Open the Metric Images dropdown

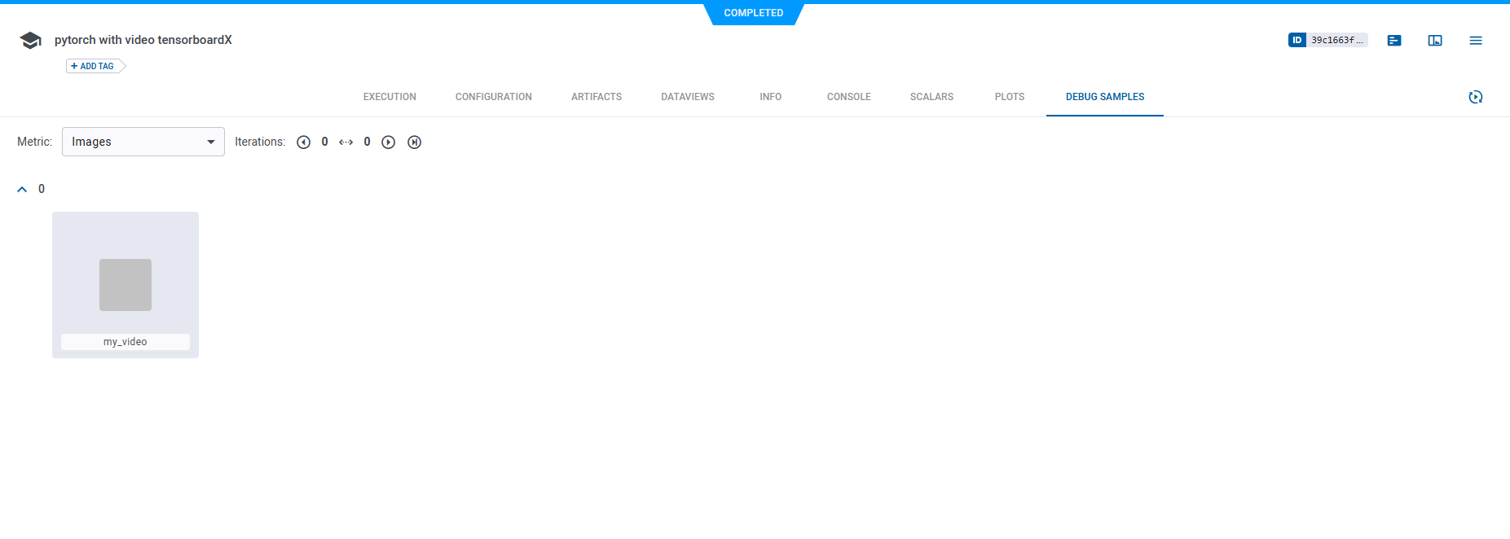[x=143, y=142]
